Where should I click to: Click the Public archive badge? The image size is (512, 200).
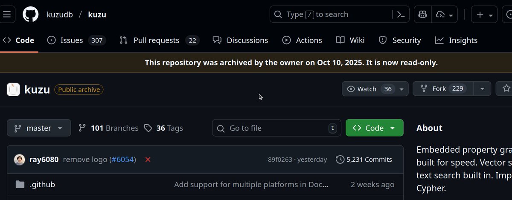(79, 89)
